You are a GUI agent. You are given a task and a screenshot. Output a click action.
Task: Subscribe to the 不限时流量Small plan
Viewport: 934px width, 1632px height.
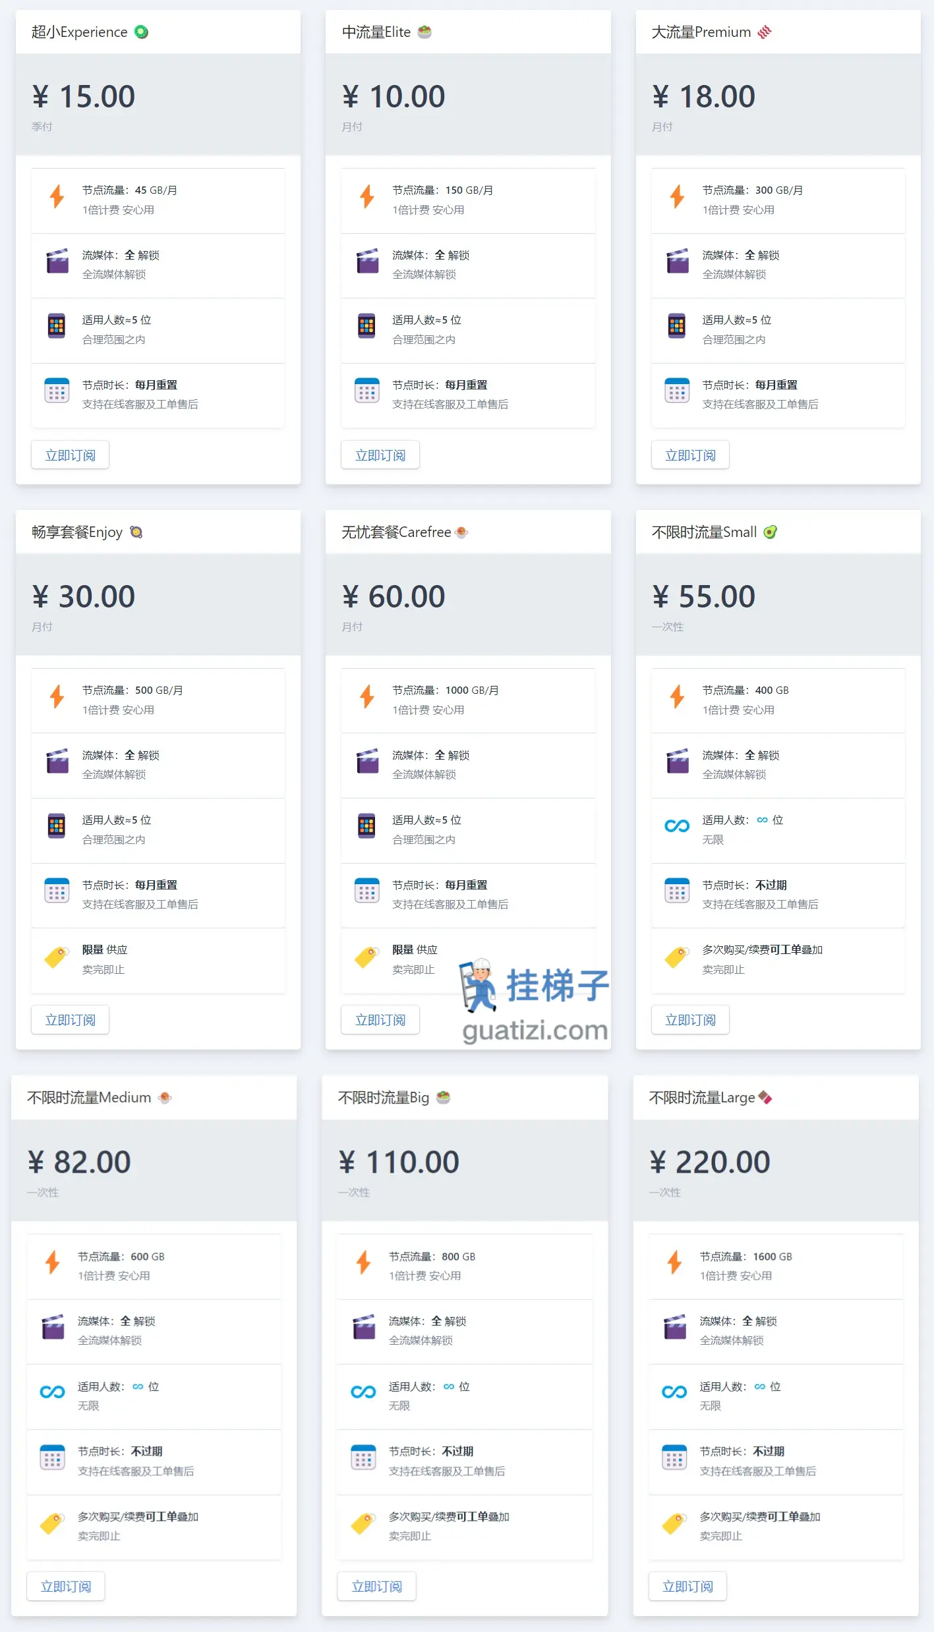click(x=690, y=1020)
